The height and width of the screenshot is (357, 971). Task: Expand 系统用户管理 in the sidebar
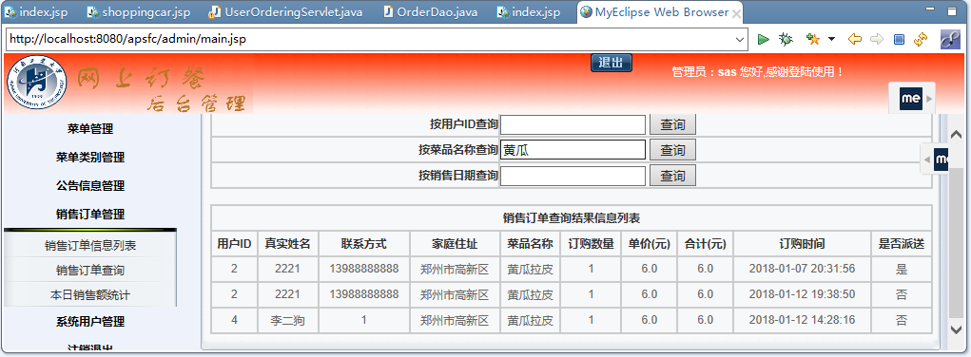(90, 322)
